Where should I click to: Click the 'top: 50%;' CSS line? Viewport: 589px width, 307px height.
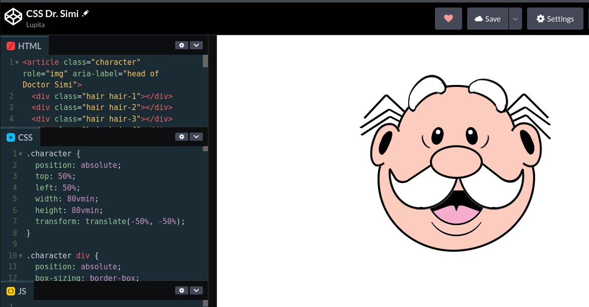click(55, 176)
